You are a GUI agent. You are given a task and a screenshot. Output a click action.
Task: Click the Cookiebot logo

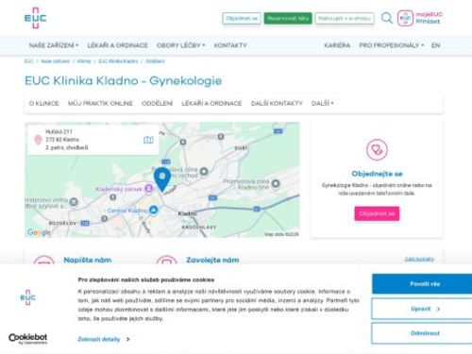coord(28,339)
